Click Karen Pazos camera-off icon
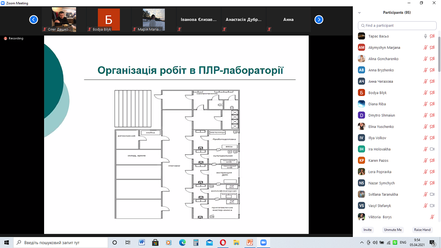The height and width of the screenshot is (248, 441). [432, 160]
